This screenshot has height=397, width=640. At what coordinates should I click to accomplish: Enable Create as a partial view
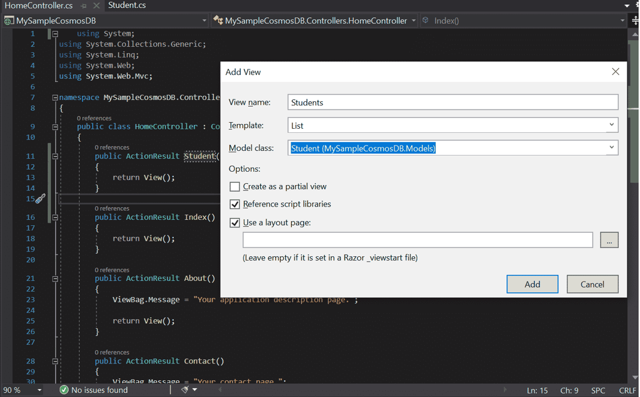234,186
